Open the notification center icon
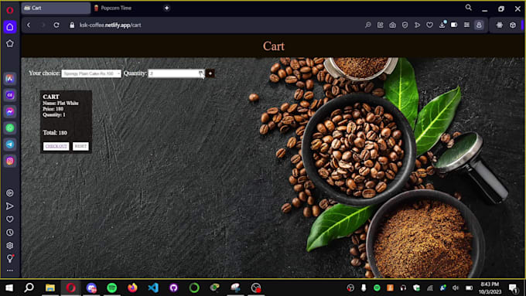 [514, 287]
